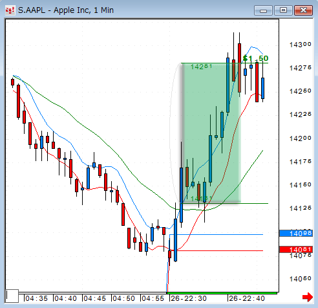Click the 26-22:40 time axis label
The height and width of the screenshot is (308, 318).
click(x=247, y=298)
